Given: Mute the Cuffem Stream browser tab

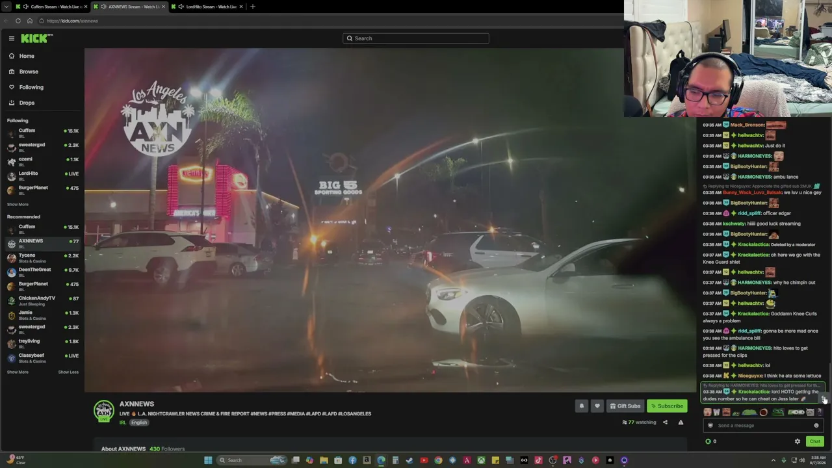Looking at the screenshot, I should 25,6.
